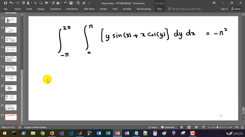Click the zoom out minus button
This screenshot has height=137, width=245.
tap(209, 127)
